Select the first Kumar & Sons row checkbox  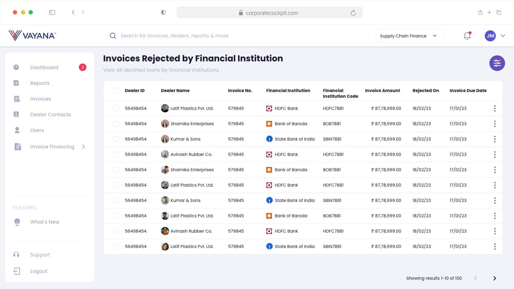coord(116,139)
